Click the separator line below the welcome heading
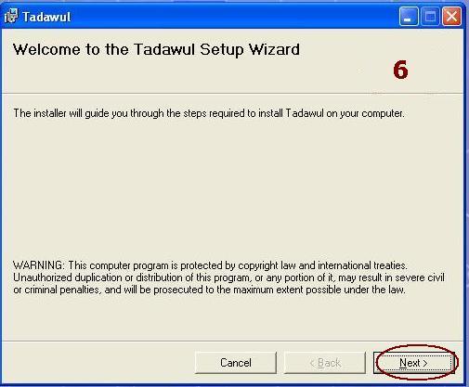 point(232,93)
